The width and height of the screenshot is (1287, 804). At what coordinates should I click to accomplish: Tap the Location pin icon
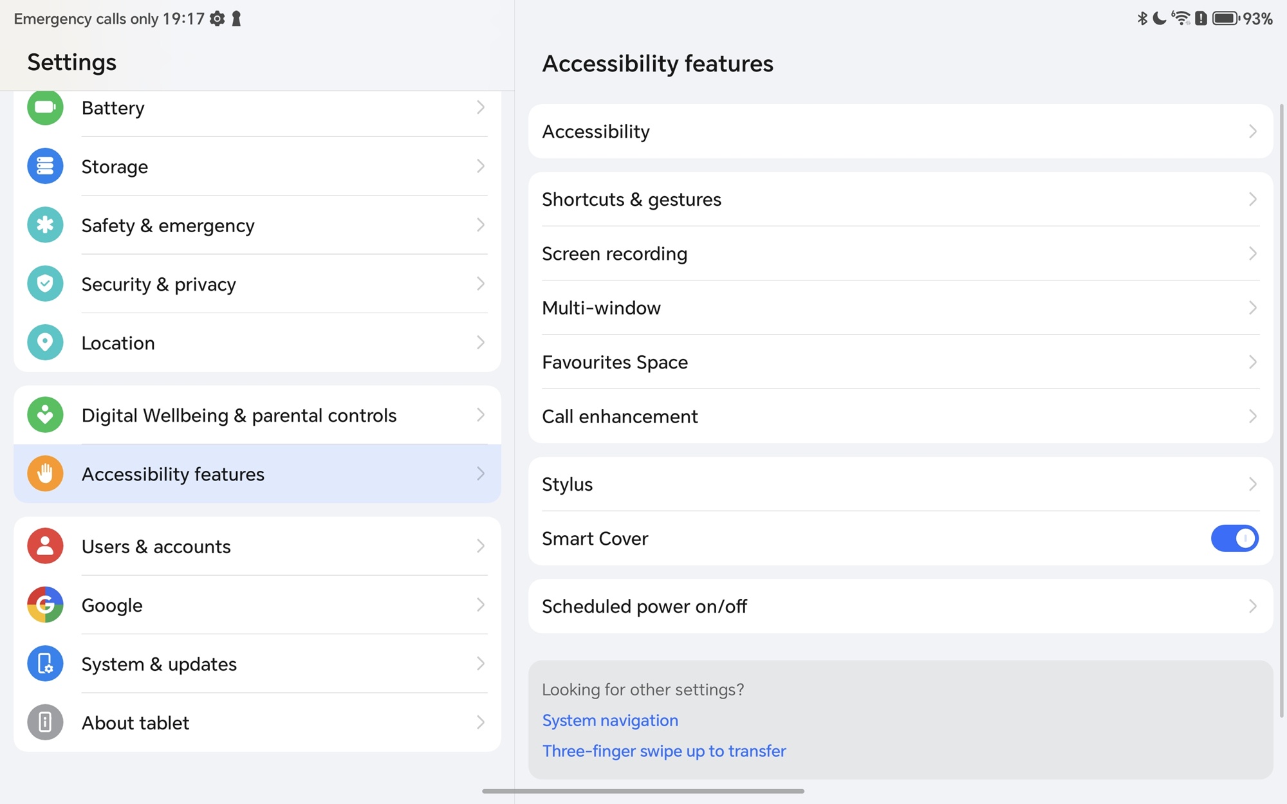pyautogui.click(x=45, y=342)
